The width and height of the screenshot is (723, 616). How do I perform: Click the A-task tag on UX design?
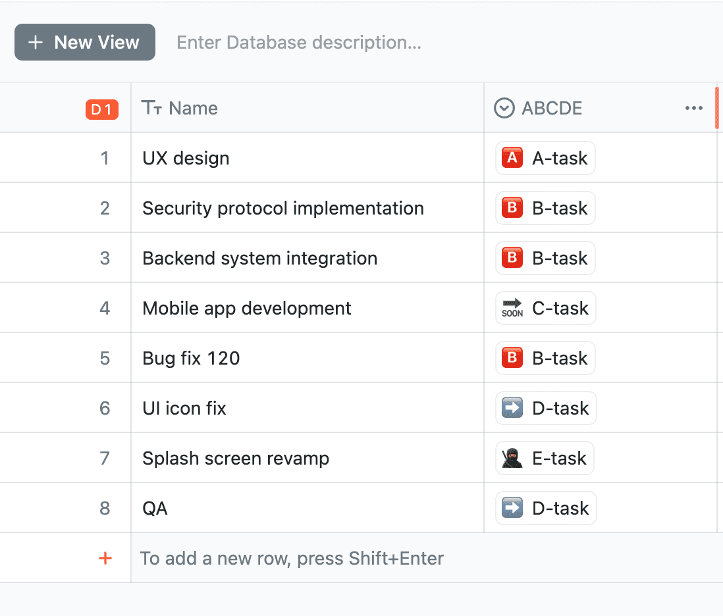point(545,159)
